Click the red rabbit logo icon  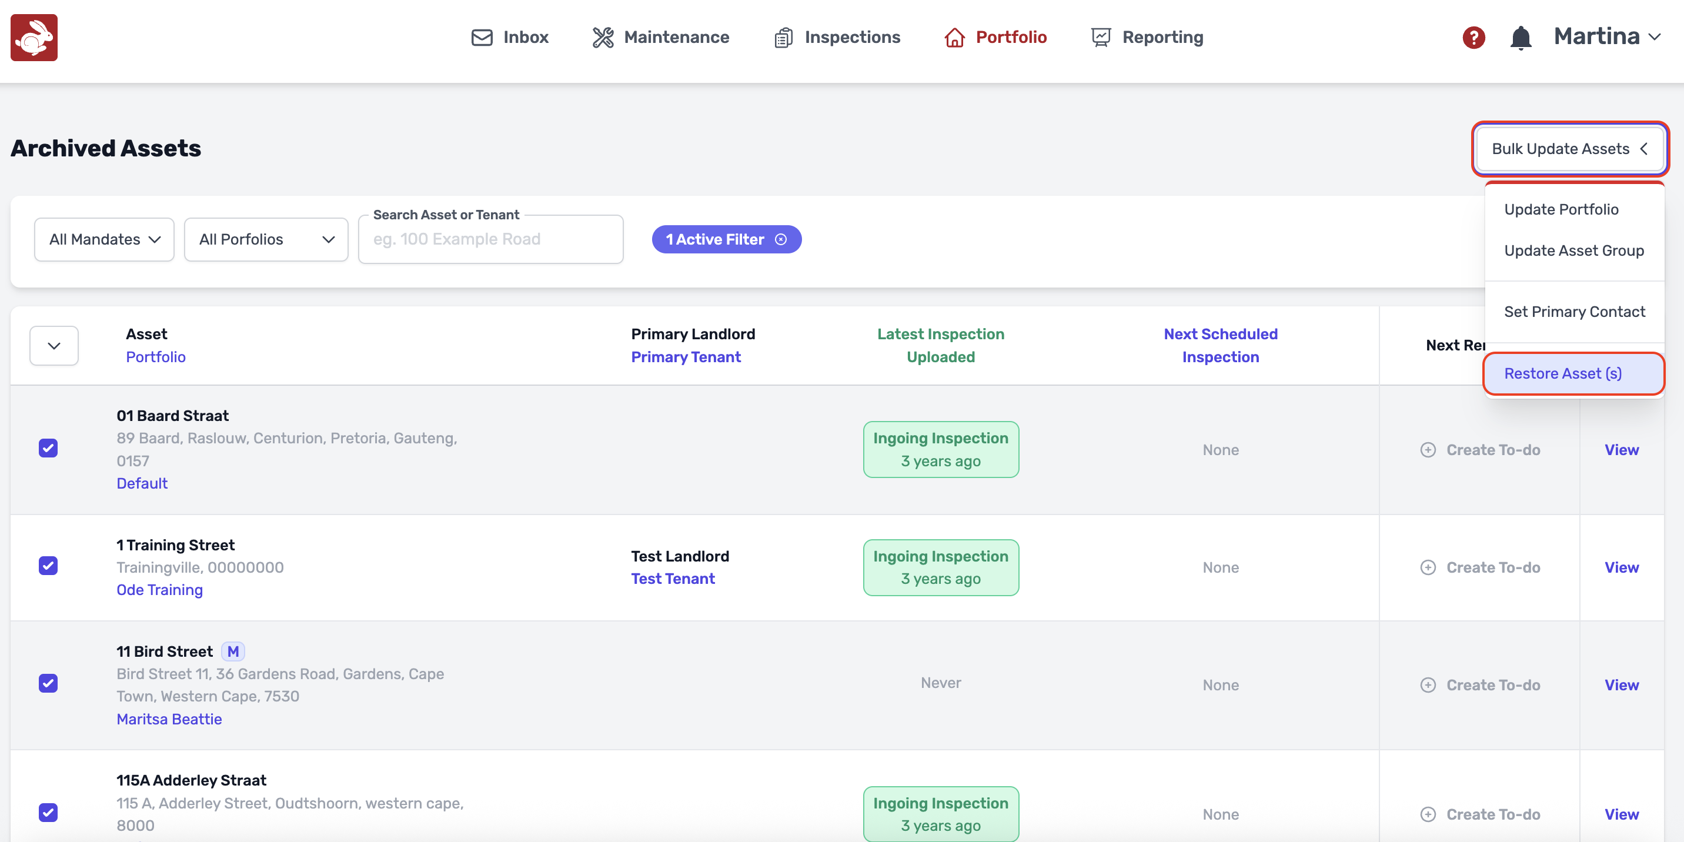pyautogui.click(x=34, y=37)
